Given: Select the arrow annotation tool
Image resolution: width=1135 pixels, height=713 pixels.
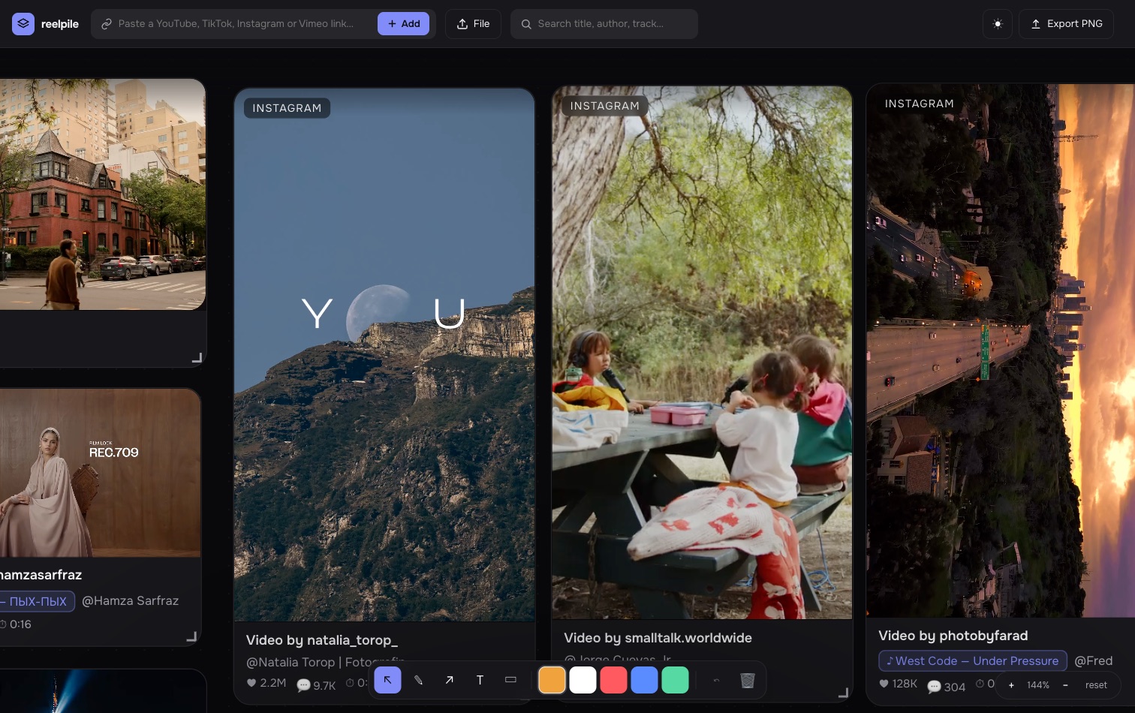Looking at the screenshot, I should 449,680.
